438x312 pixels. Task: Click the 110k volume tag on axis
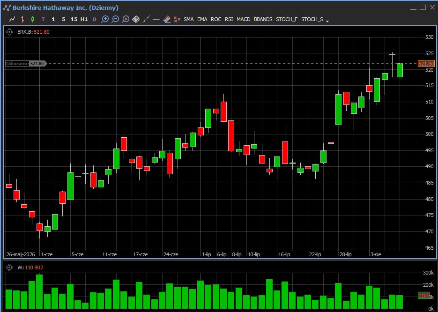point(423,296)
